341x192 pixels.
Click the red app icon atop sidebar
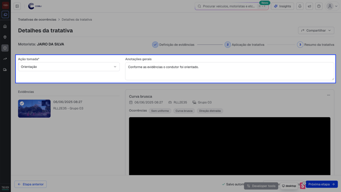[5, 5]
